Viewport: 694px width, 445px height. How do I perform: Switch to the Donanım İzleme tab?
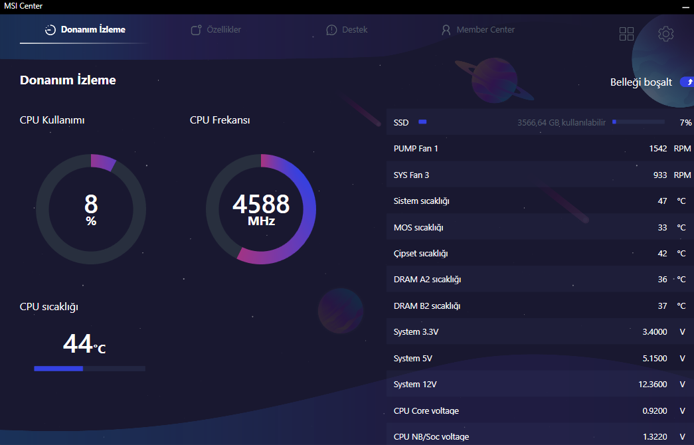85,30
